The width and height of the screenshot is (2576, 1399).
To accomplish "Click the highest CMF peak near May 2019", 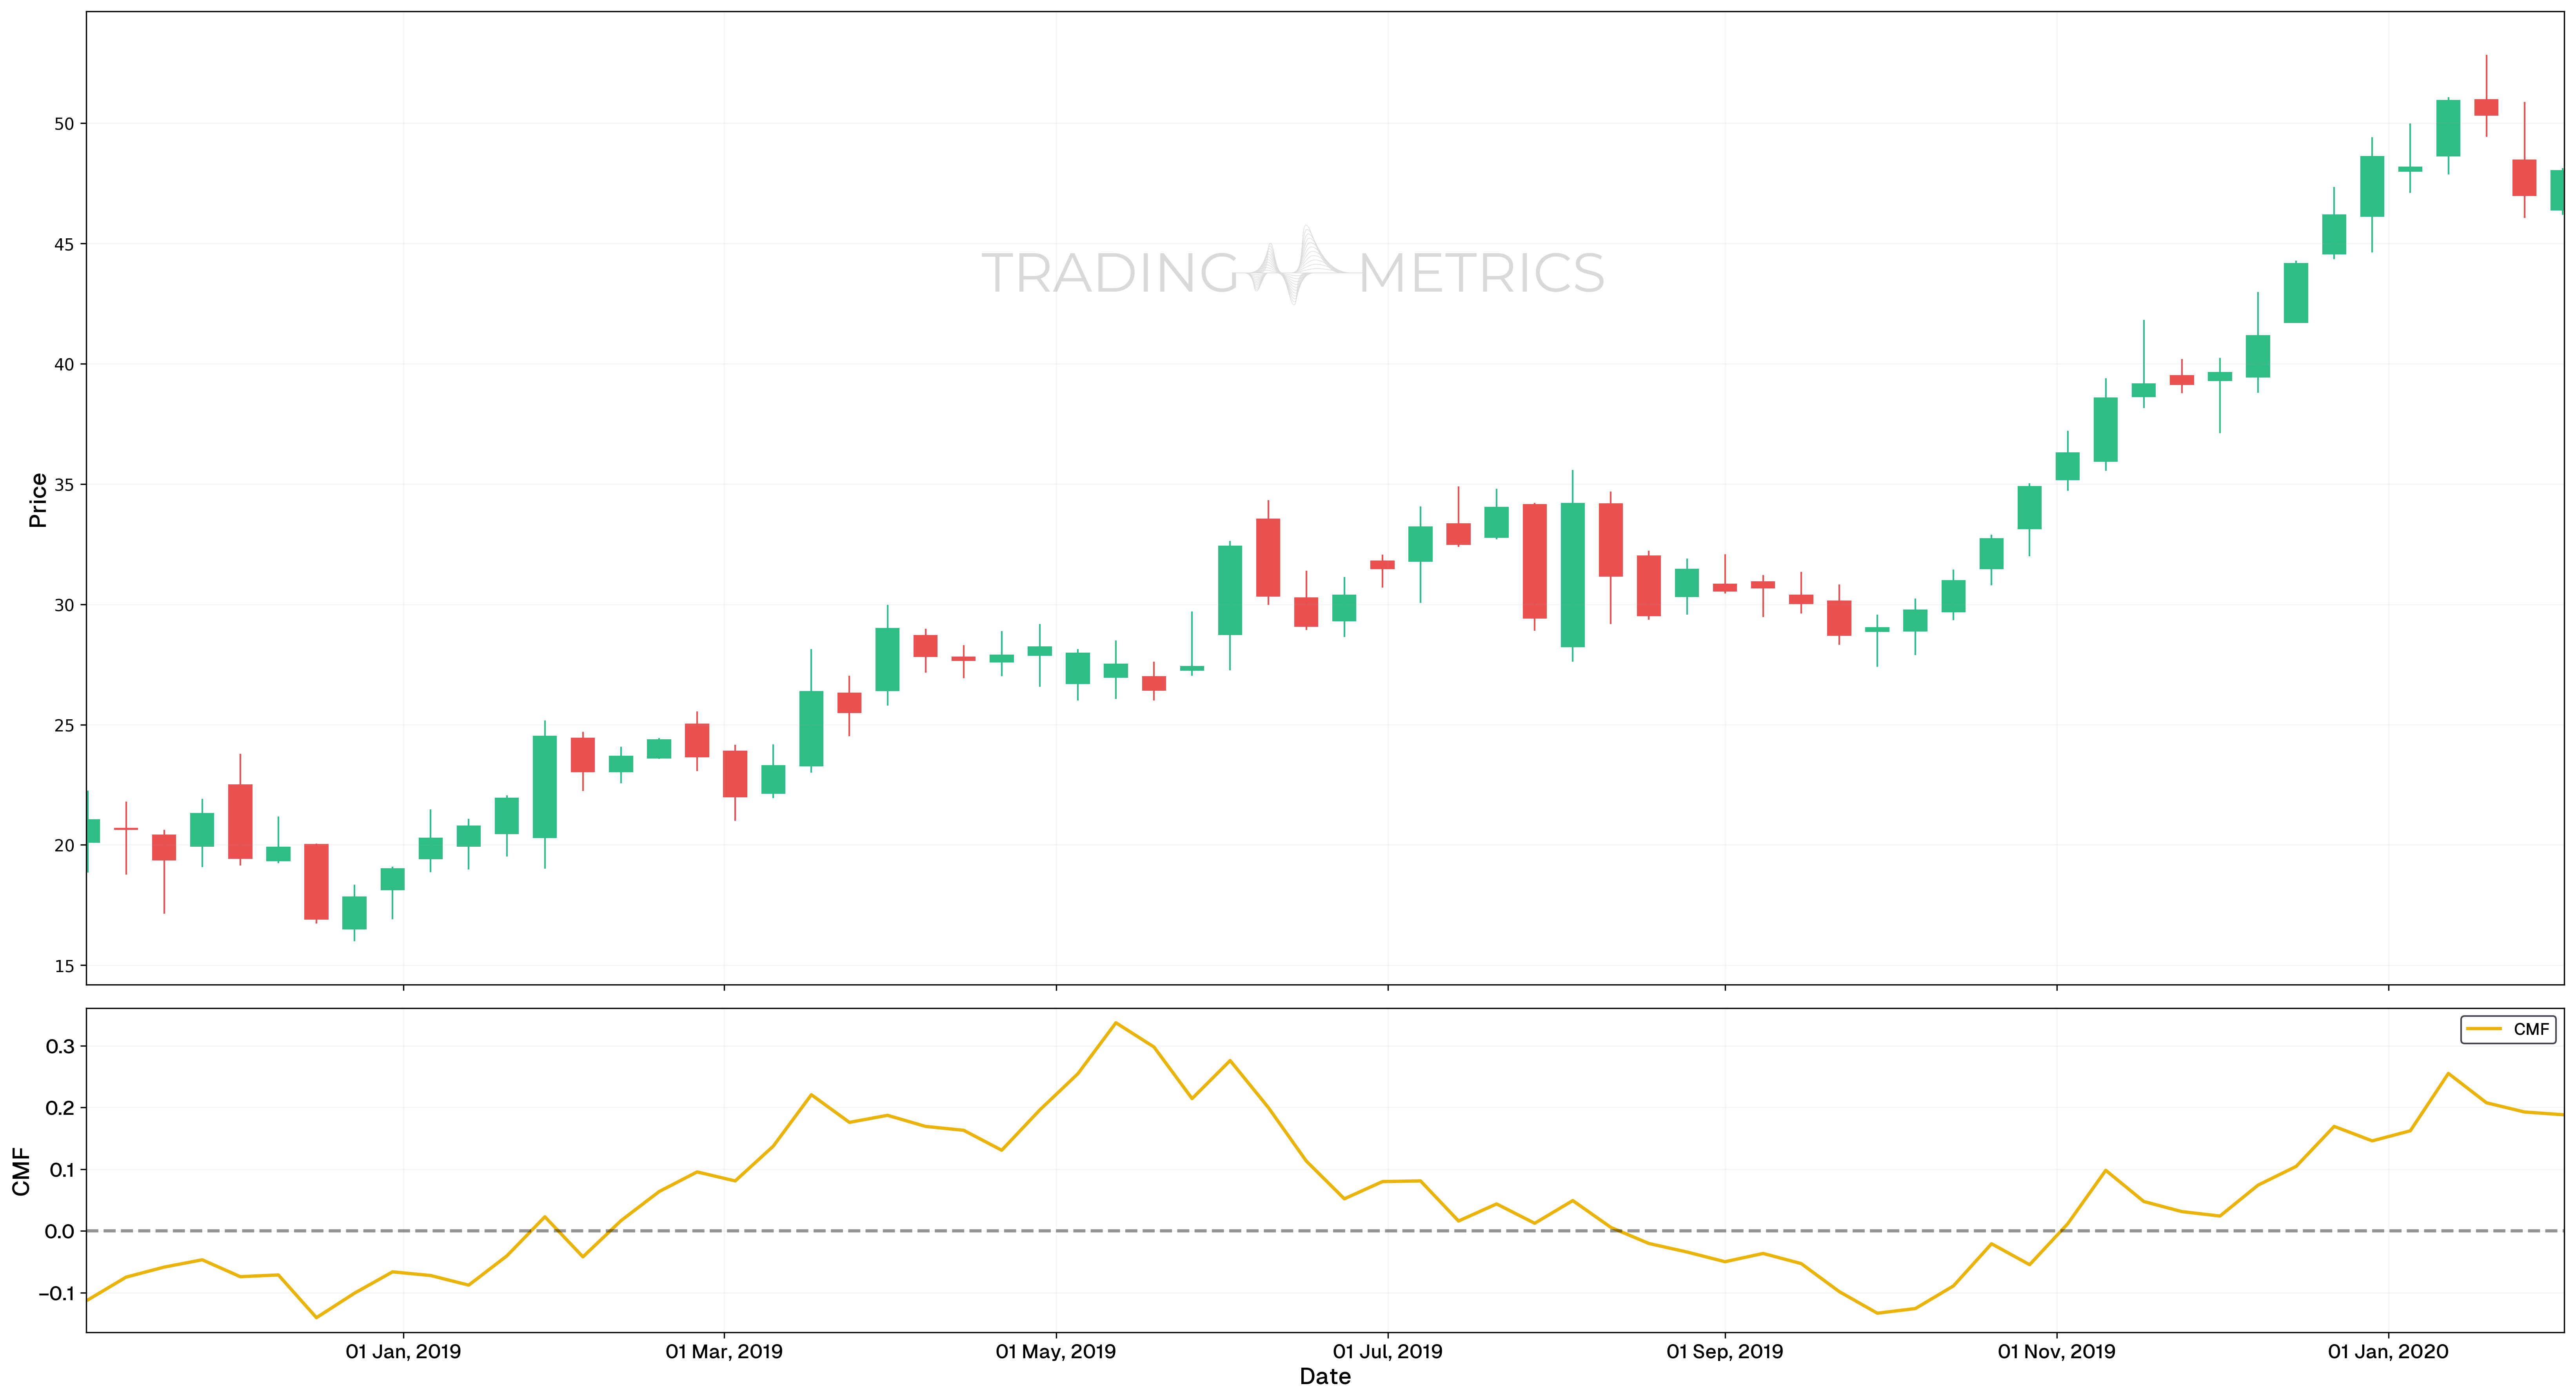I will [1115, 1023].
